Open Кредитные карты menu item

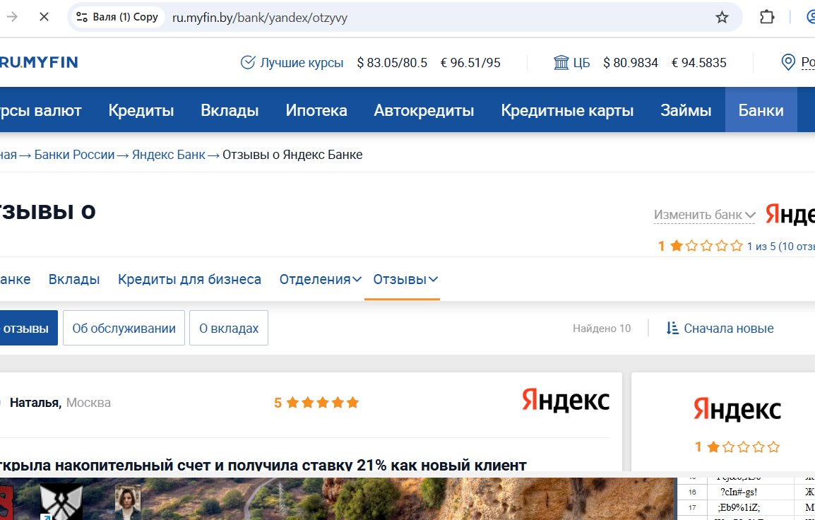coord(567,110)
